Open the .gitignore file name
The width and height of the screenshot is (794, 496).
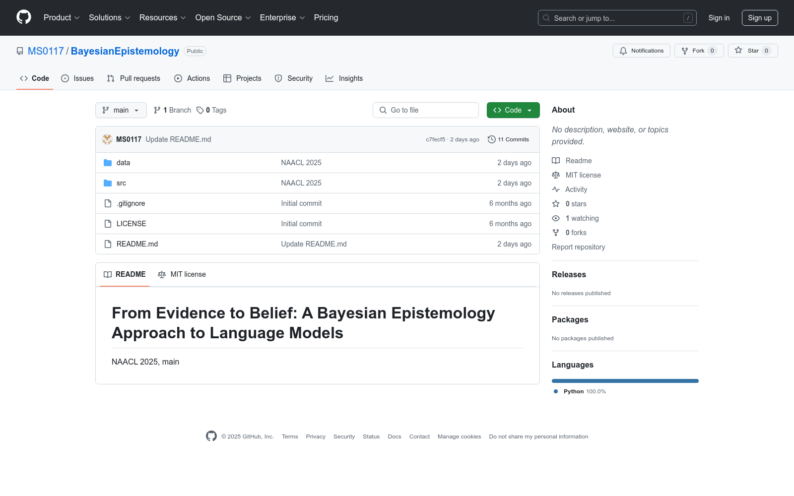[131, 203]
